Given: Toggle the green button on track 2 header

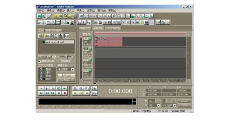Looking at the screenshot, I should coord(90,49).
